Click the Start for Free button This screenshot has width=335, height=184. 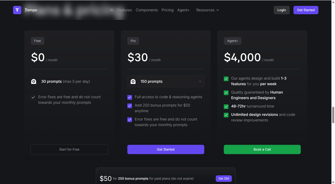click(69, 149)
